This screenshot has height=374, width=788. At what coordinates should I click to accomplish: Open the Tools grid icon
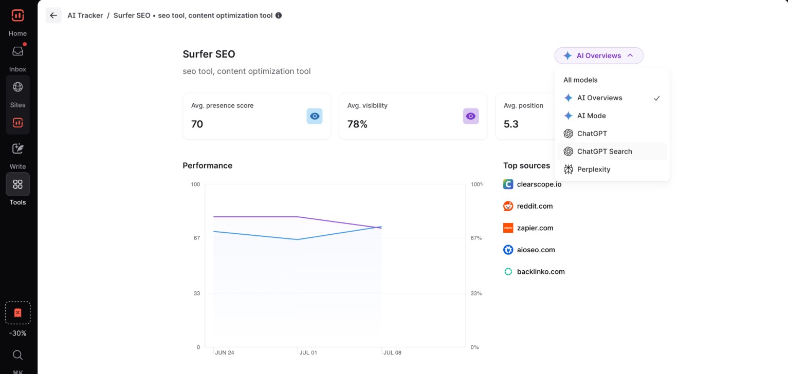click(17, 184)
